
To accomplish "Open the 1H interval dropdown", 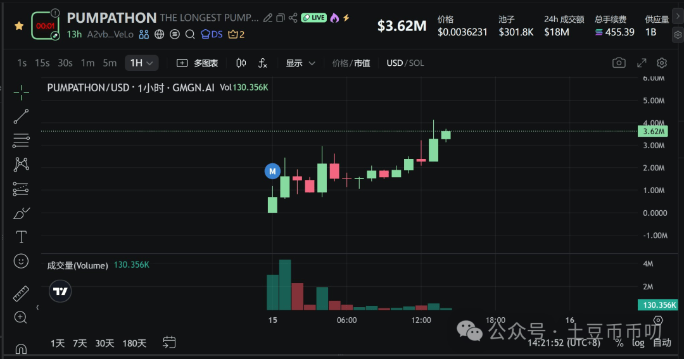I will [141, 63].
